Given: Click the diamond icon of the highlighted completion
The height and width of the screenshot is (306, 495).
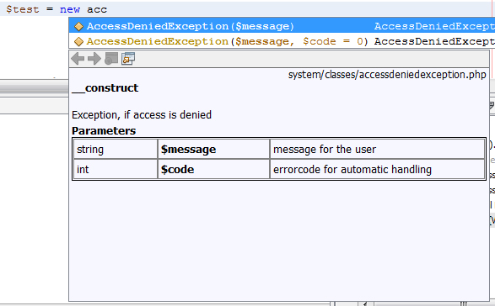Looking at the screenshot, I should (x=78, y=26).
